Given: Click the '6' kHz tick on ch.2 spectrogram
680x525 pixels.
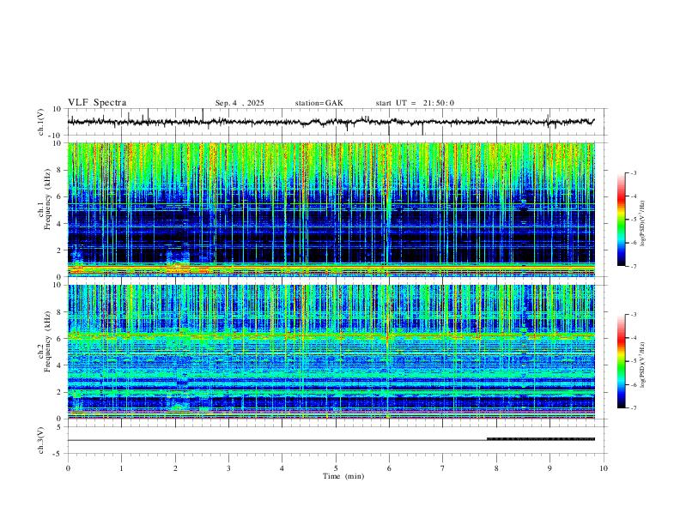Looking at the screenshot, I should click(x=60, y=339).
